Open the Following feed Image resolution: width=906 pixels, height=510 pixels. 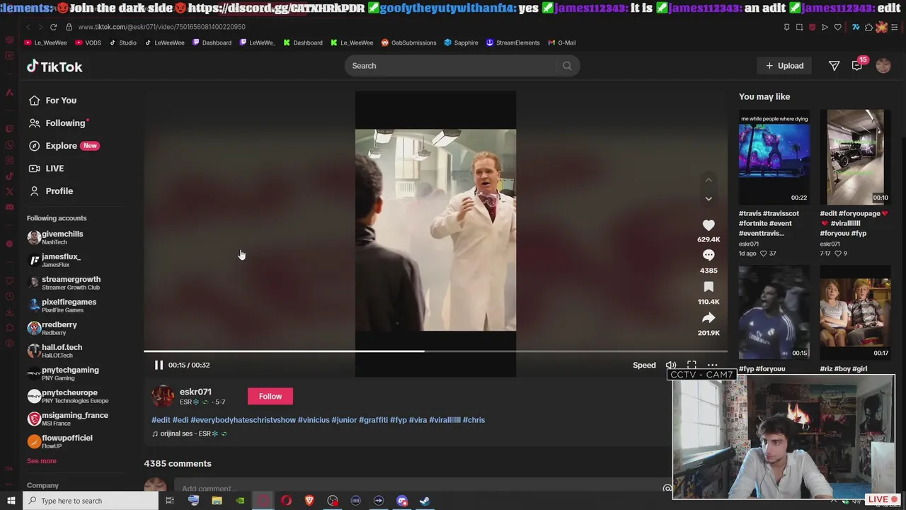coord(58,123)
